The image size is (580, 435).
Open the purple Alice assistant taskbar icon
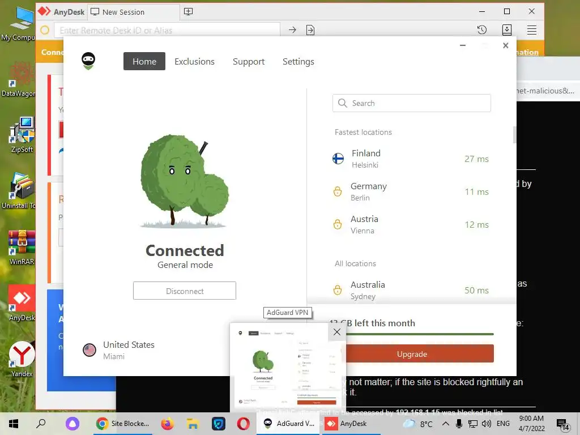click(72, 424)
